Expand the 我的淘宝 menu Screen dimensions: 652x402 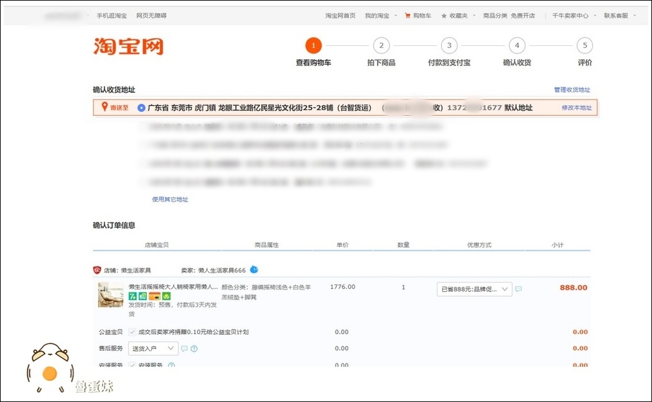[381, 16]
